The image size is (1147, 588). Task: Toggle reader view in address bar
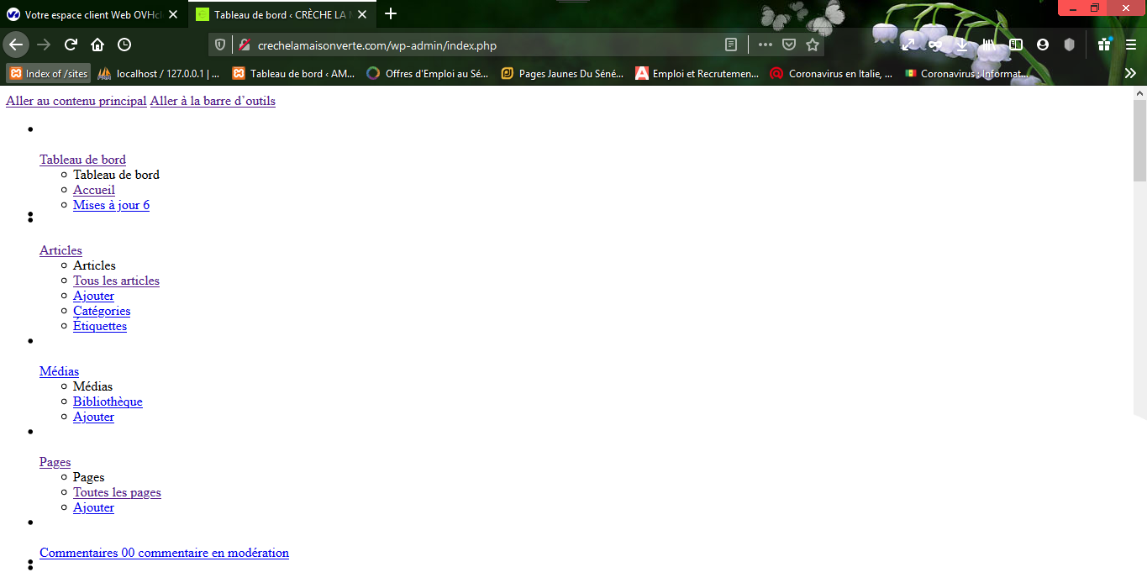pos(731,45)
